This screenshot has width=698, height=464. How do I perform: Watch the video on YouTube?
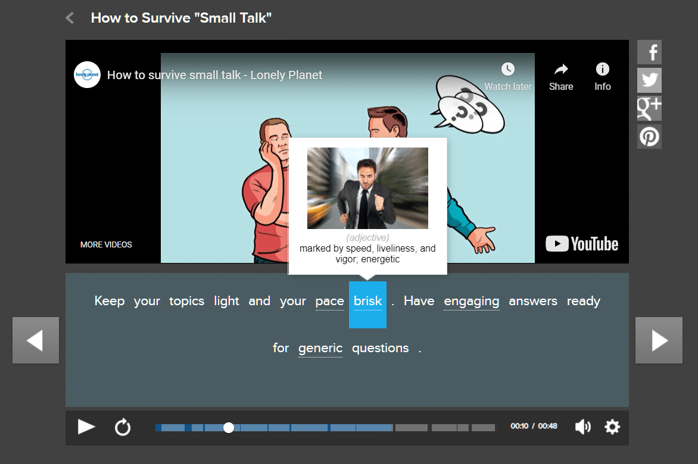(581, 243)
